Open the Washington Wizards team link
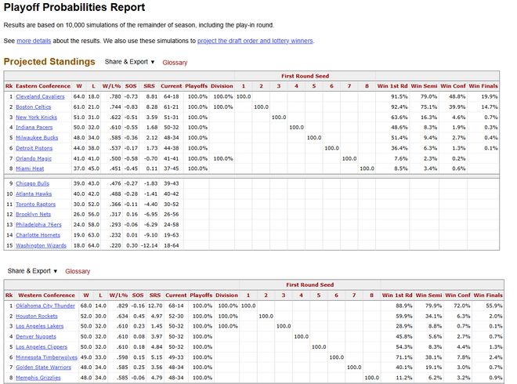This screenshot has height=384, width=517. (x=42, y=245)
